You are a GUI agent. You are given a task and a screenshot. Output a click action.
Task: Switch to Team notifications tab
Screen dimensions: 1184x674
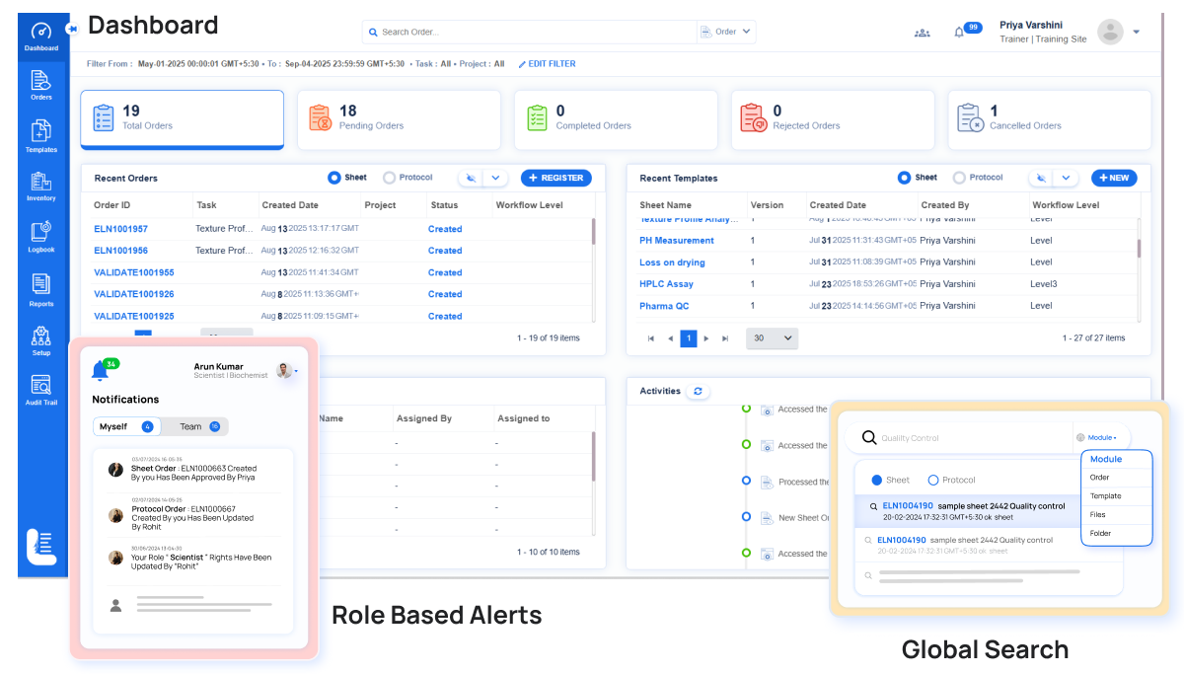tap(195, 426)
